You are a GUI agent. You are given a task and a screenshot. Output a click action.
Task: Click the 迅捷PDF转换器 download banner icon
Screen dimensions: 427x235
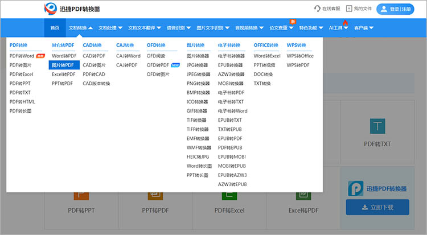click(356, 189)
